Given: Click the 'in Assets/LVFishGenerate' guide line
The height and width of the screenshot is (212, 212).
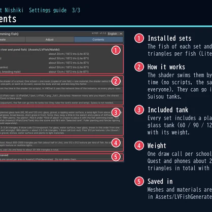Looking at the screenshot, I should (x=180, y=197).
